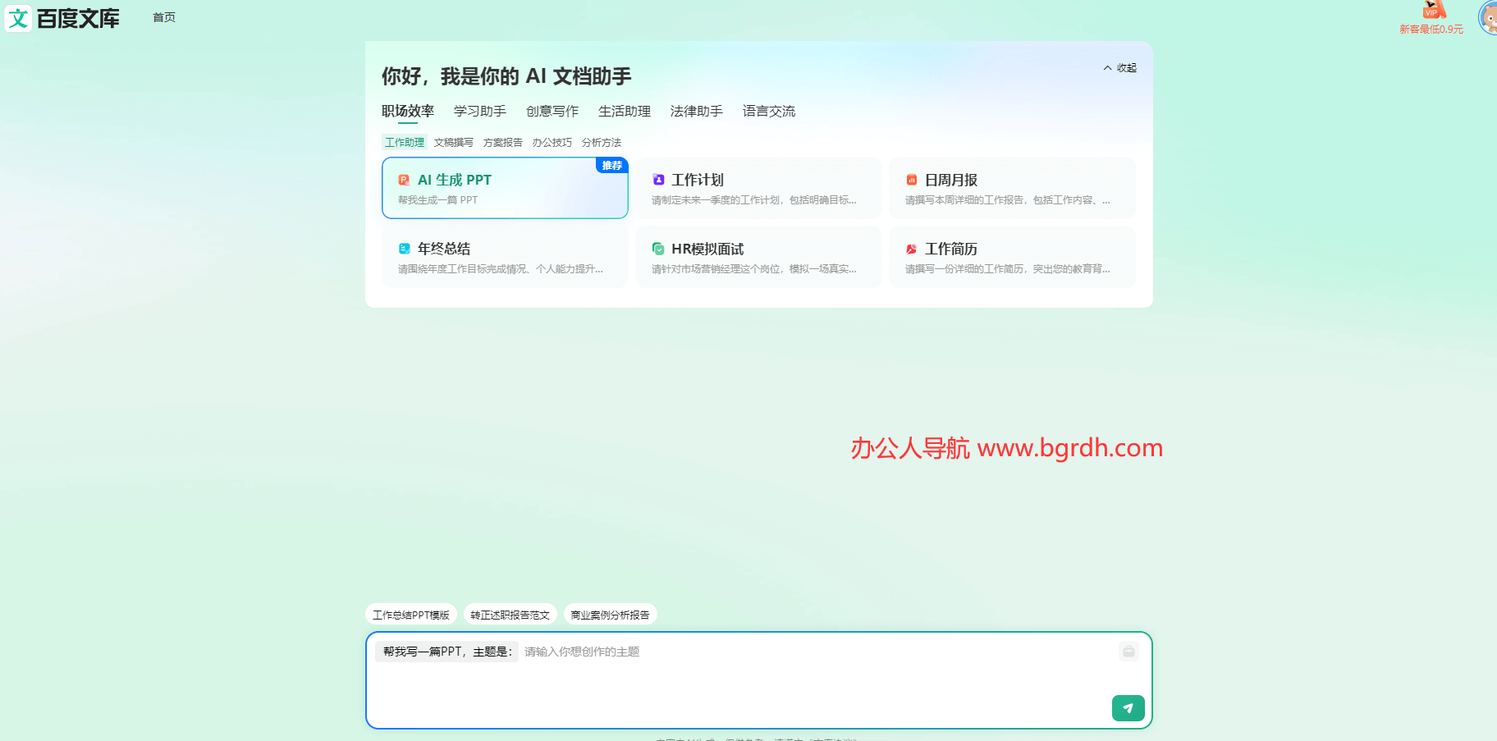Open the user avatar

1488,17
